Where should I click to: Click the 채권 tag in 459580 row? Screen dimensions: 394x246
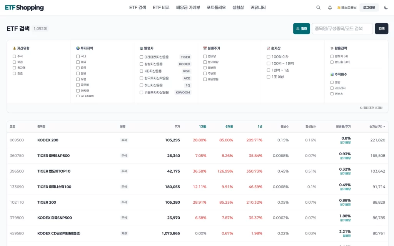pyautogui.click(x=124, y=233)
